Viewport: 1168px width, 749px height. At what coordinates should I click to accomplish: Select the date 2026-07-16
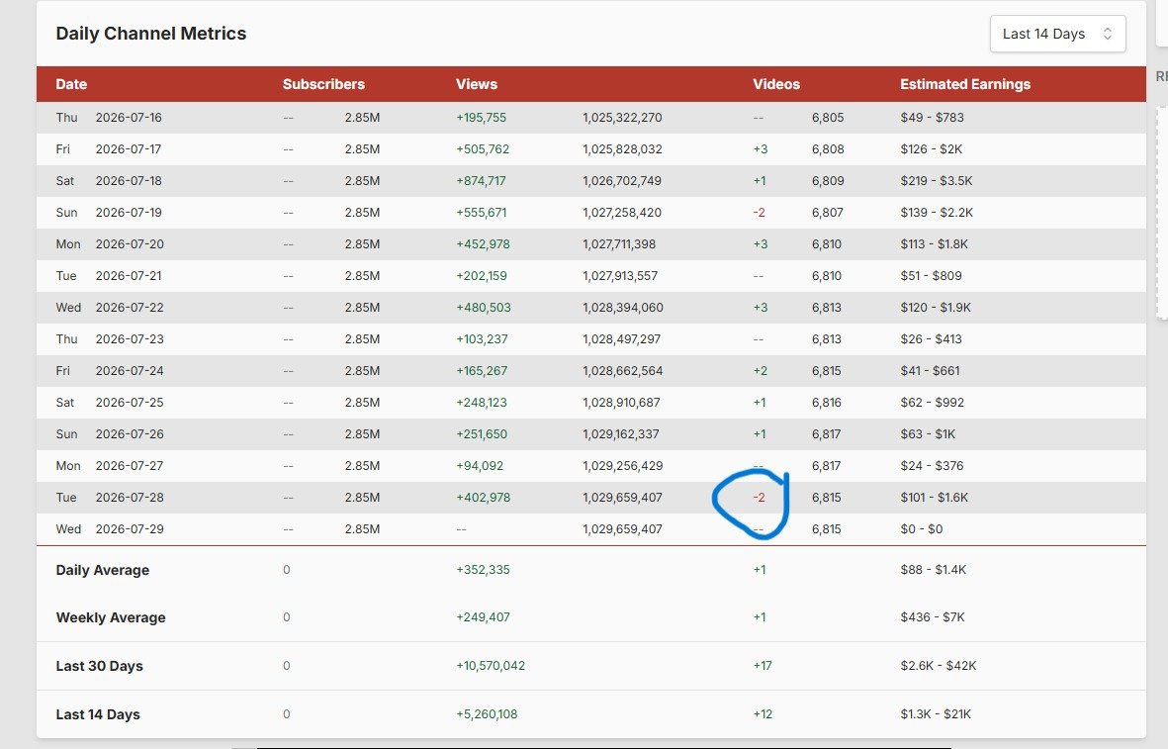click(x=129, y=117)
